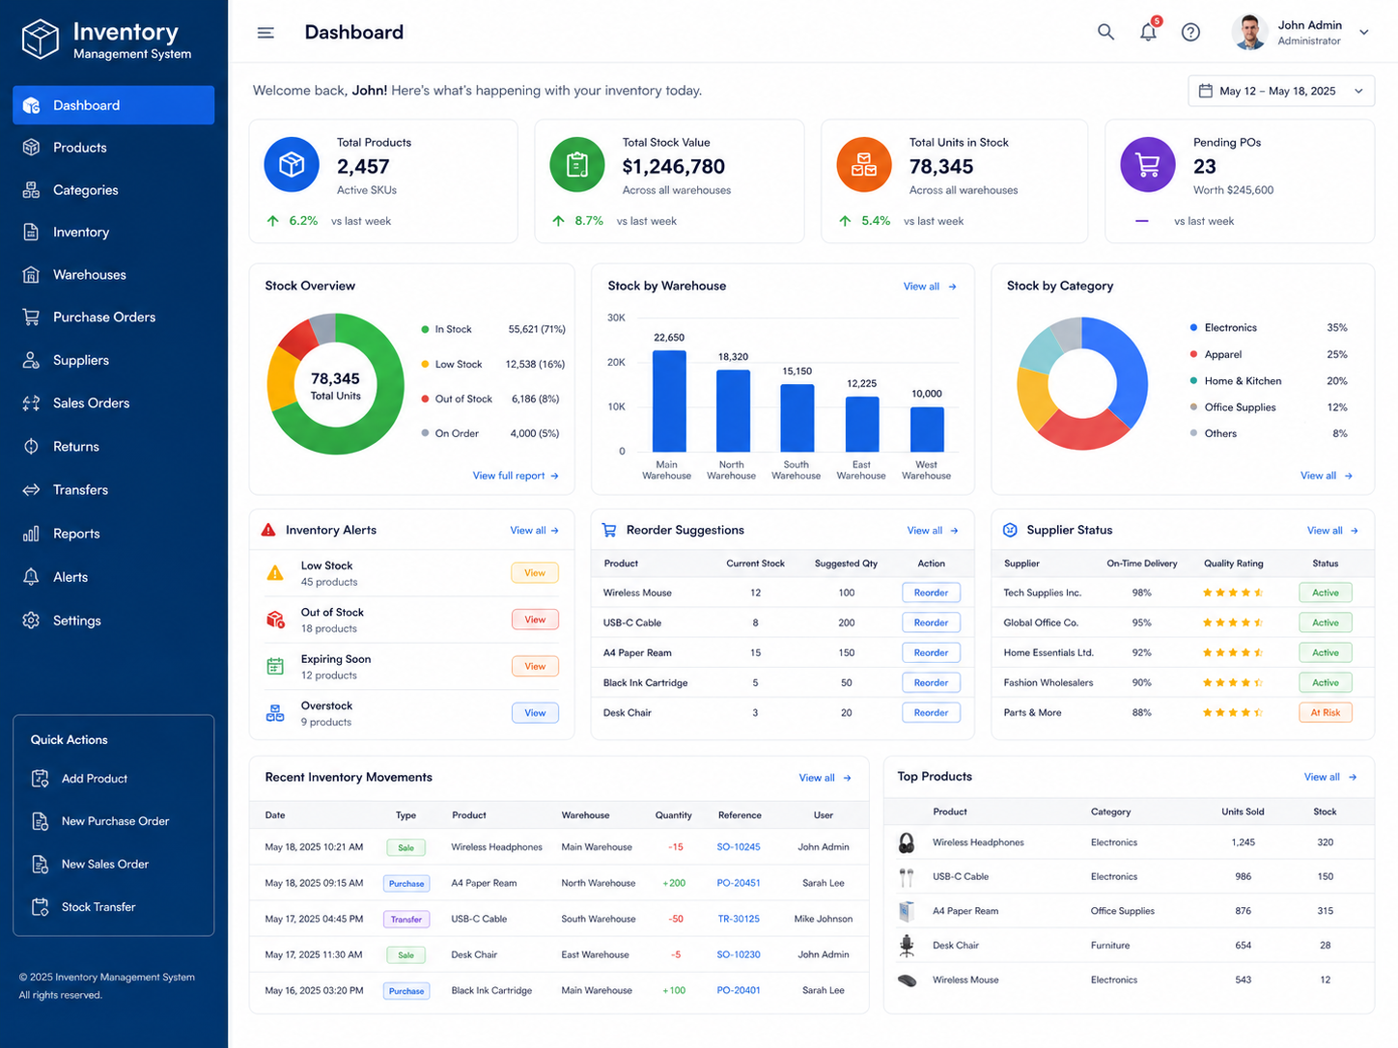Click the Total Stock Value clipboard icon

pyautogui.click(x=577, y=165)
